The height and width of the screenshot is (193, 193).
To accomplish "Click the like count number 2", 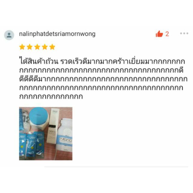I will 167,34.
